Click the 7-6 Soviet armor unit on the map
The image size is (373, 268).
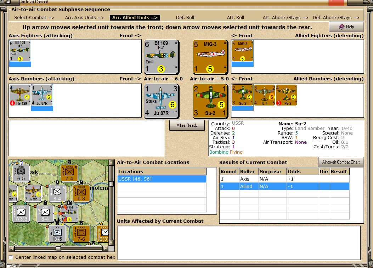(81, 234)
